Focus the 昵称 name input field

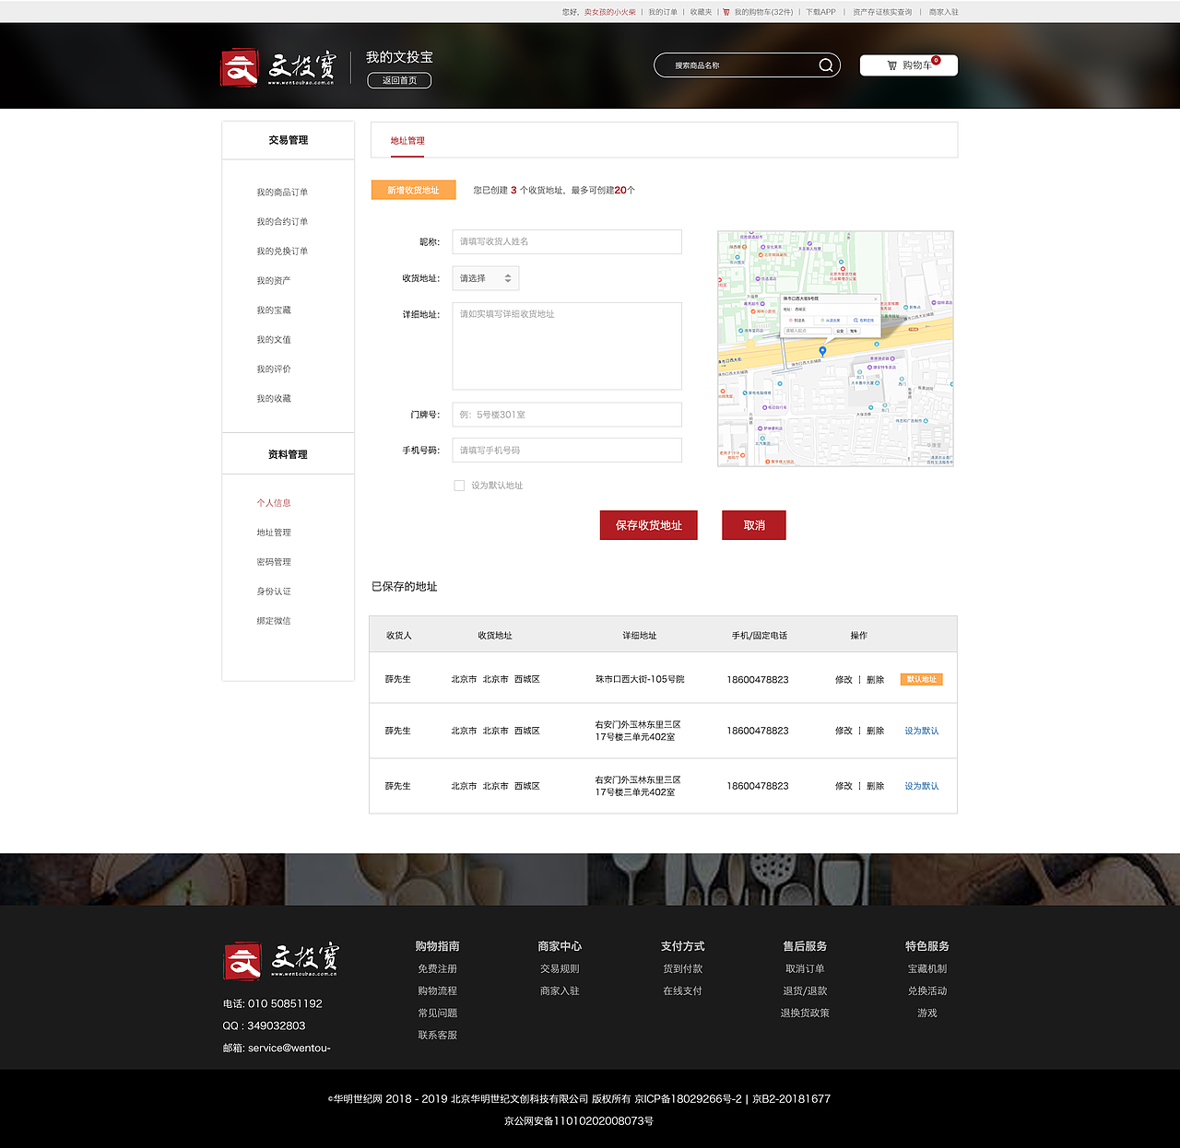567,241
